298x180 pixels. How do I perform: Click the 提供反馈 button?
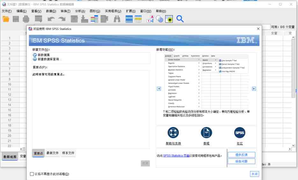(241, 155)
